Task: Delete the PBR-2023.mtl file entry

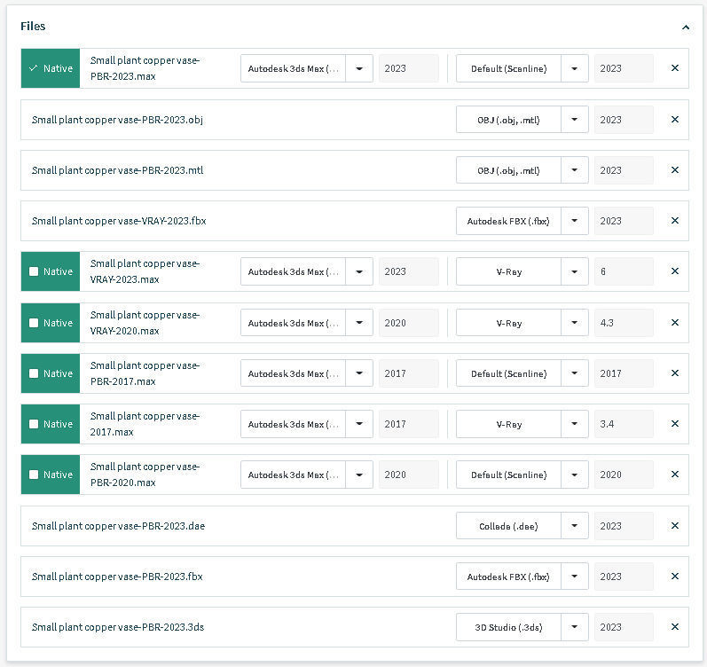Action: (x=674, y=170)
